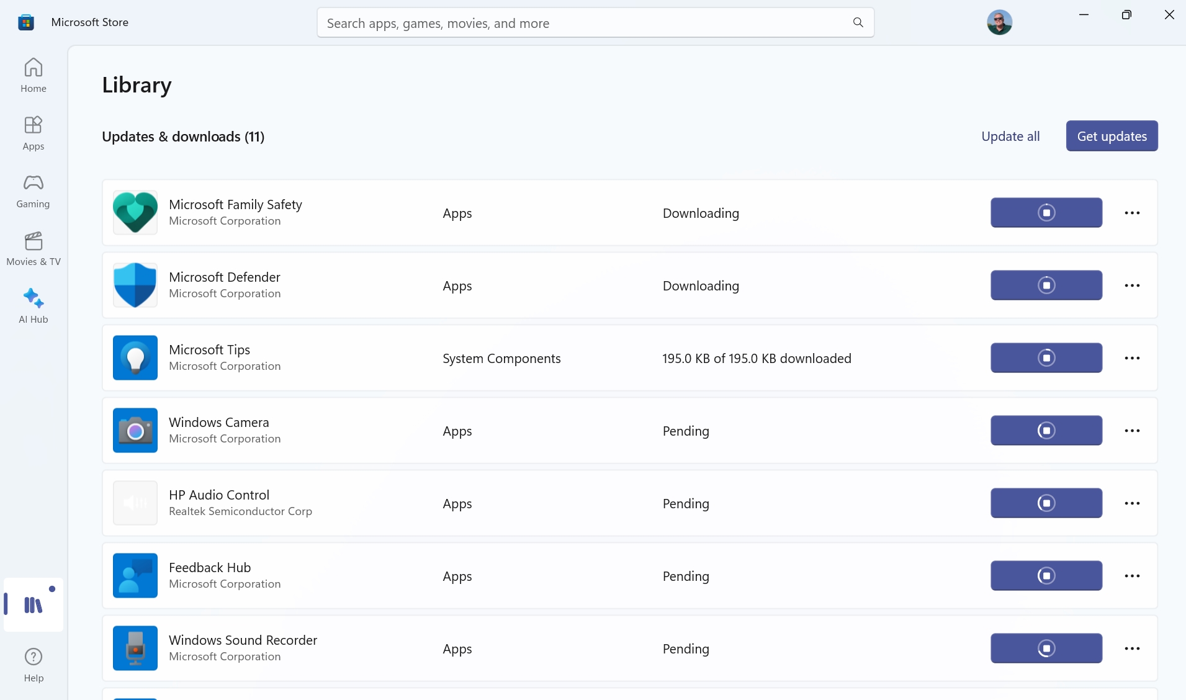This screenshot has height=700, width=1186.
Task: Click the Get updates button
Action: 1112,137
